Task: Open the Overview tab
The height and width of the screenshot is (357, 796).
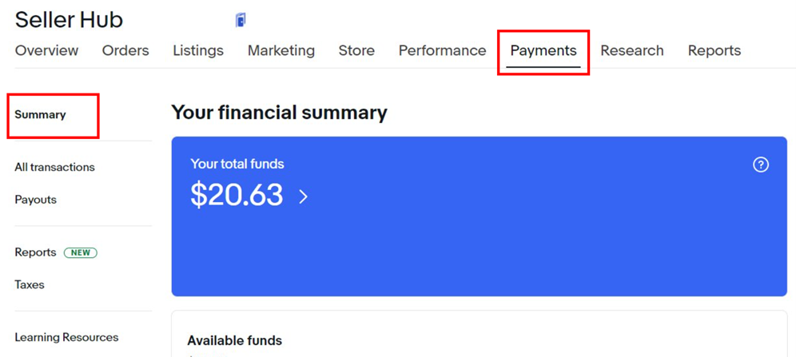Action: click(x=46, y=50)
